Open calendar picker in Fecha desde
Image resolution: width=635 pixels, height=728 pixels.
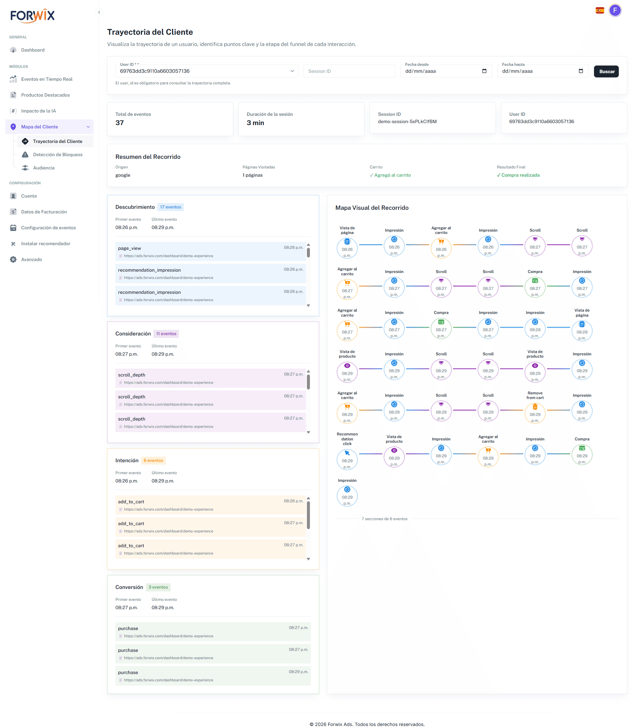coord(484,71)
